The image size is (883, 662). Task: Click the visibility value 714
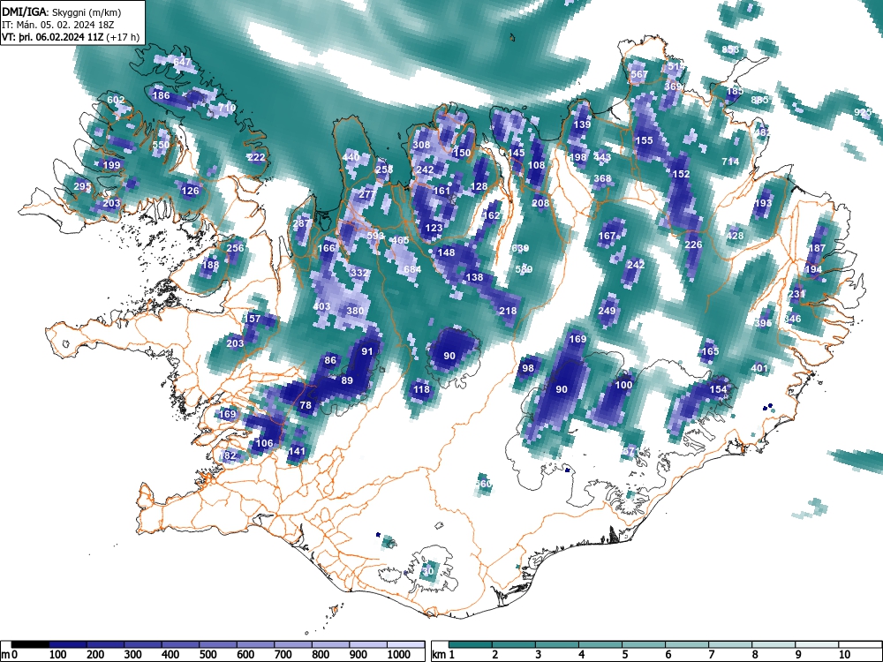730,162
